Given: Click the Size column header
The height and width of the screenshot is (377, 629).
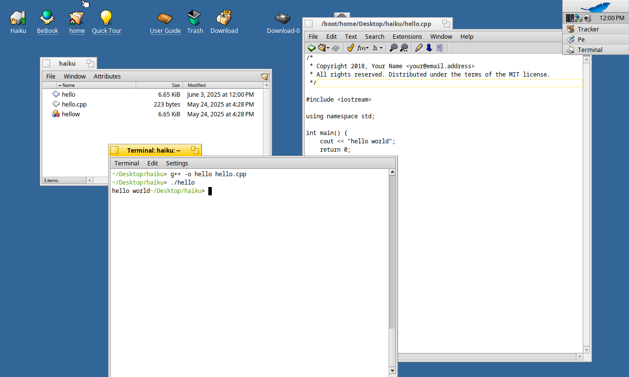Looking at the screenshot, I should coord(159,85).
